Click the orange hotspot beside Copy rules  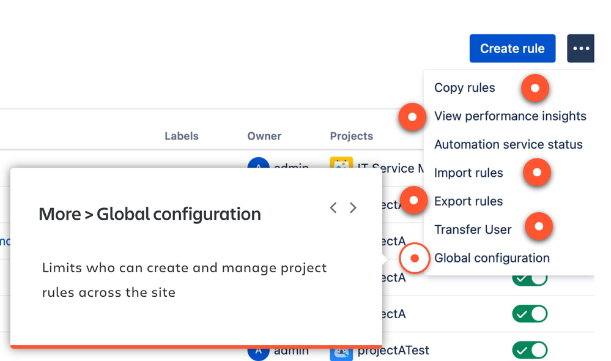[535, 88]
